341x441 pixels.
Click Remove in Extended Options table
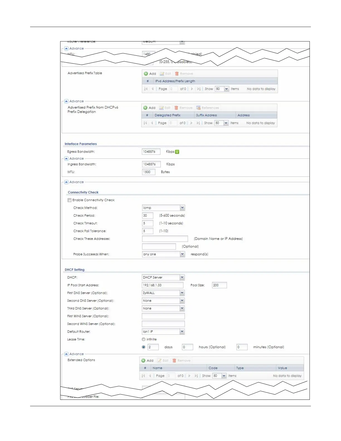pyautogui.click(x=181, y=361)
